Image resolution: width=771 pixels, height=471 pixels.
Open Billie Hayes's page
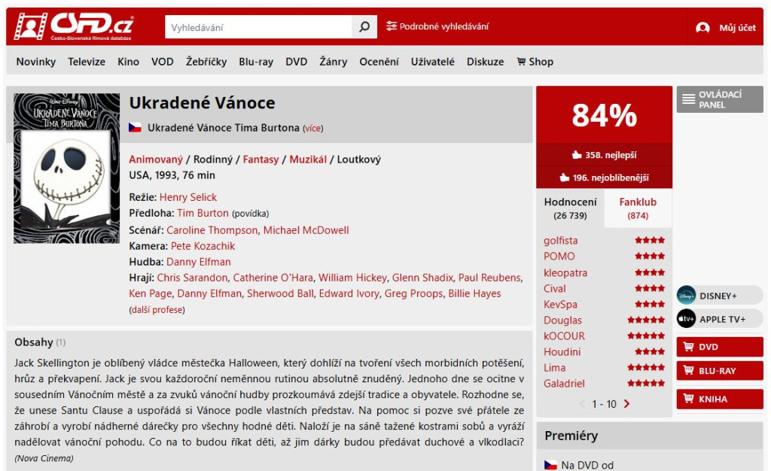(474, 293)
